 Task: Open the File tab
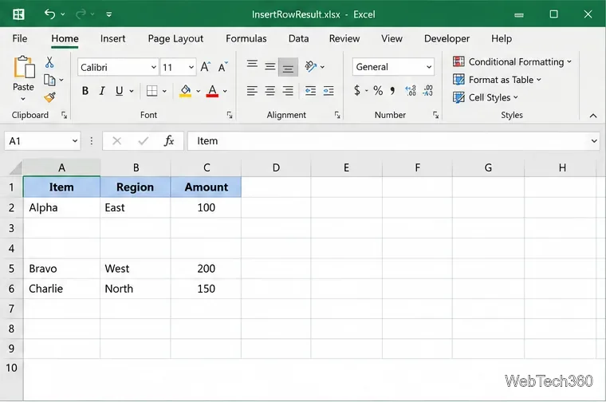coord(20,38)
